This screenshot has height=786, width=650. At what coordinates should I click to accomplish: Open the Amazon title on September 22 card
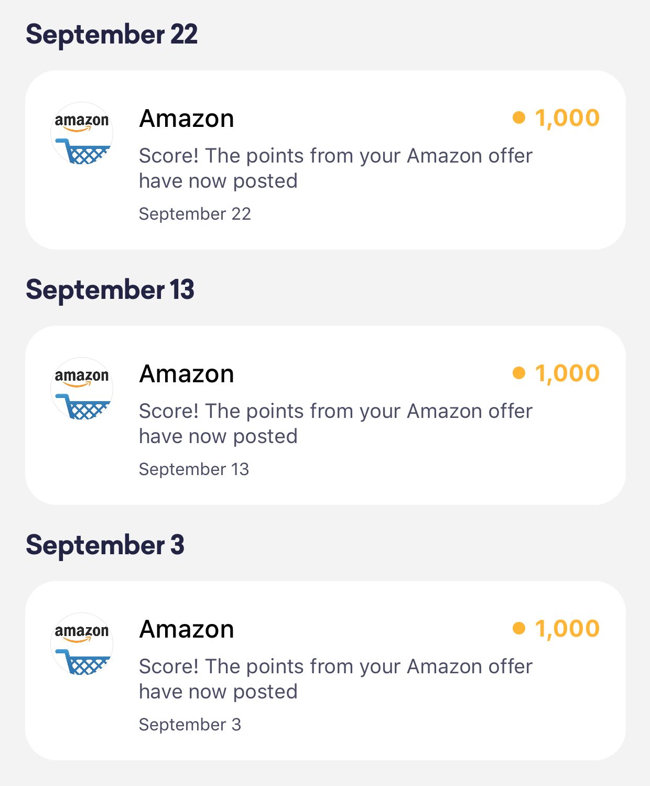[x=187, y=119]
